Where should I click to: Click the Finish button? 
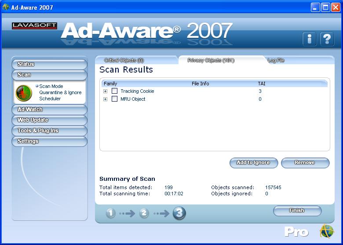click(x=297, y=211)
